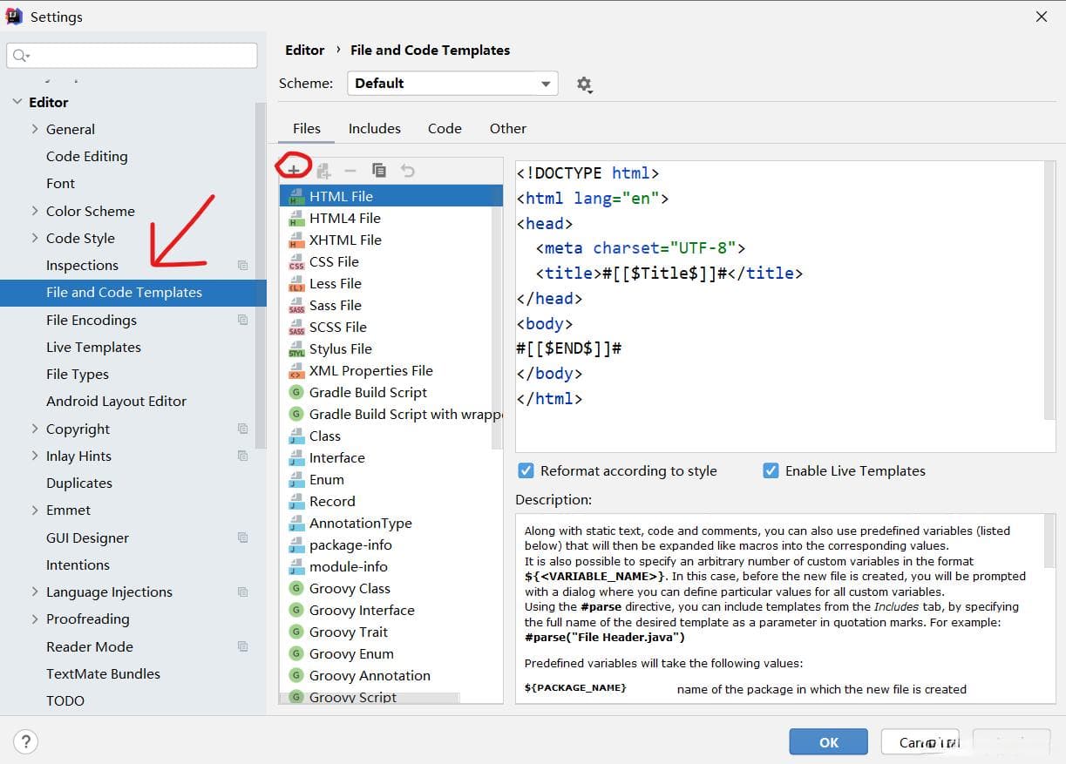Select File and Code Templates in tree
1066x764 pixels.
tap(132, 293)
